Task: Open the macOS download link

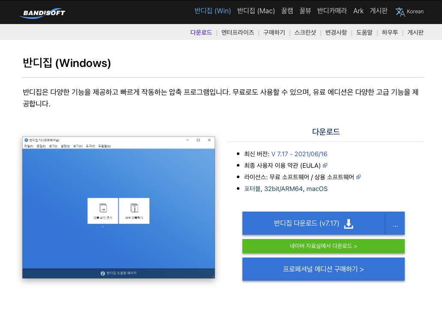Action: pyautogui.click(x=317, y=189)
